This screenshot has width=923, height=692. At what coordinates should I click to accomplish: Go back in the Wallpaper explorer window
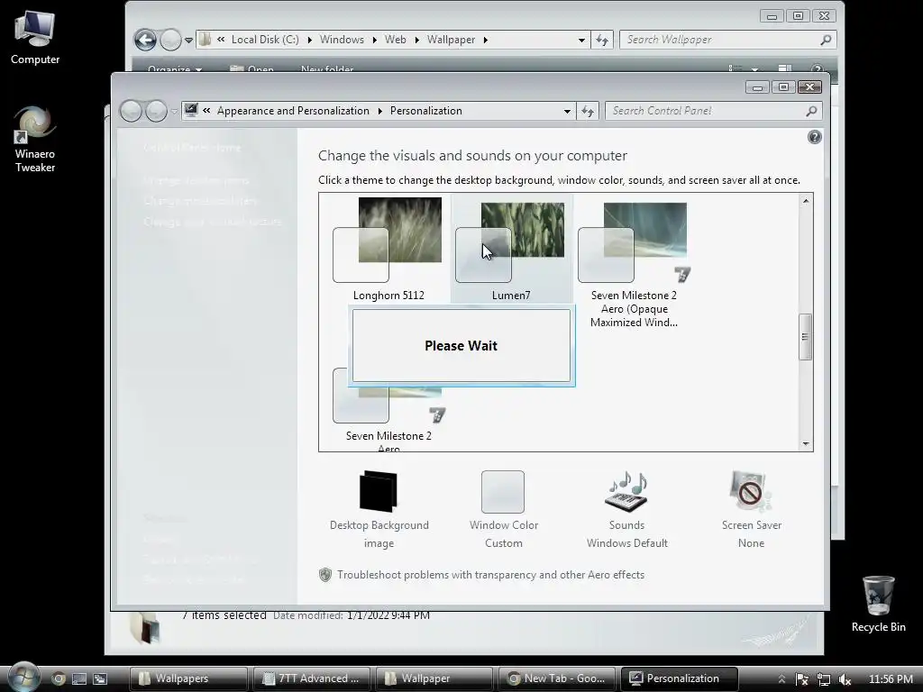145,40
